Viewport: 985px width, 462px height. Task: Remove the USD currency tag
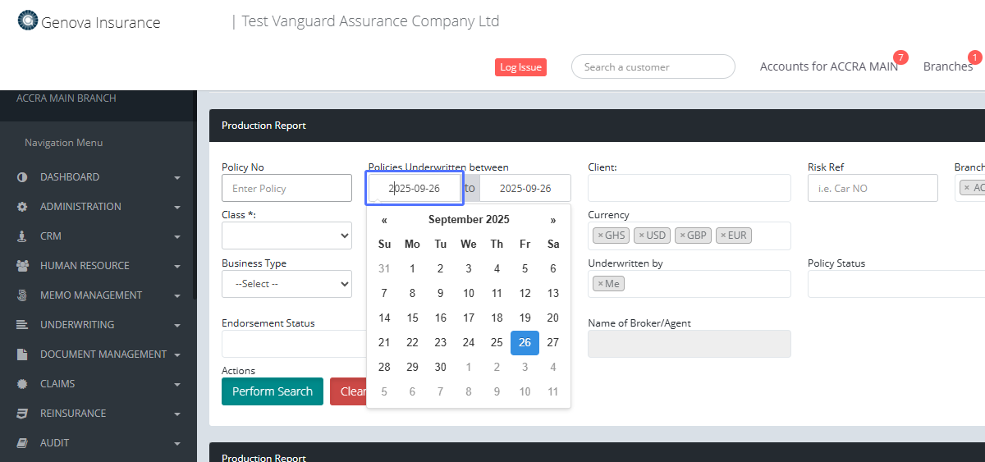[x=642, y=236]
